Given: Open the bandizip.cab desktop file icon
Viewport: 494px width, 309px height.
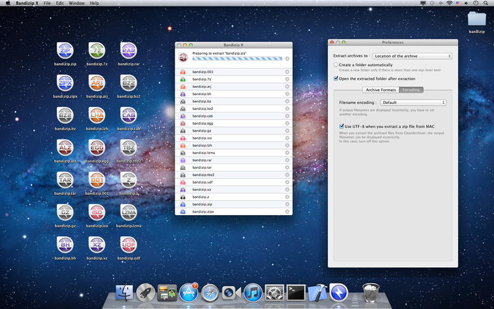Looking at the screenshot, I should pyautogui.click(x=128, y=116).
